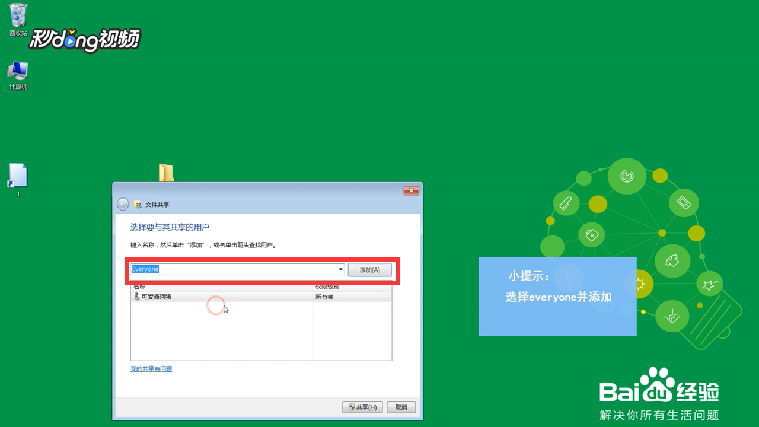The width and height of the screenshot is (759, 427).
Task: Click the 取消 button
Action: 401,407
